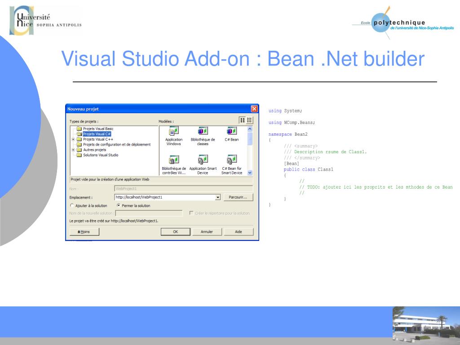The width and height of the screenshot is (460, 345).
Task: Select Ajouter à la solution radio button
Action: [x=72, y=206]
